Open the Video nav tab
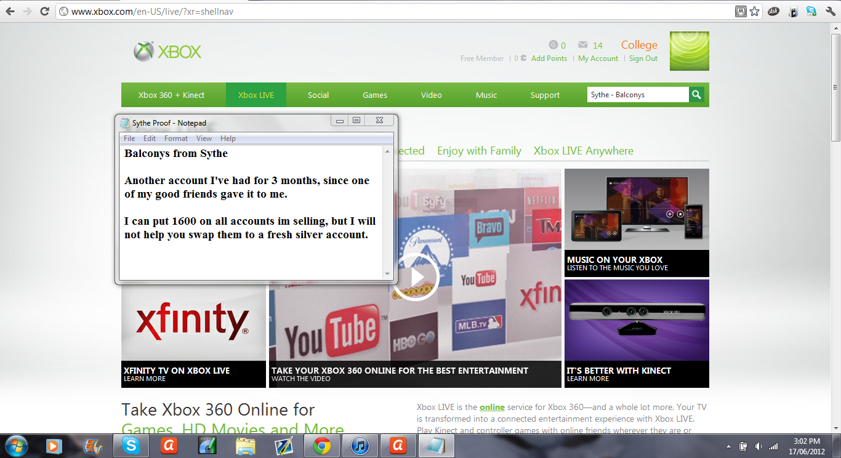The width and height of the screenshot is (841, 458). coord(432,95)
